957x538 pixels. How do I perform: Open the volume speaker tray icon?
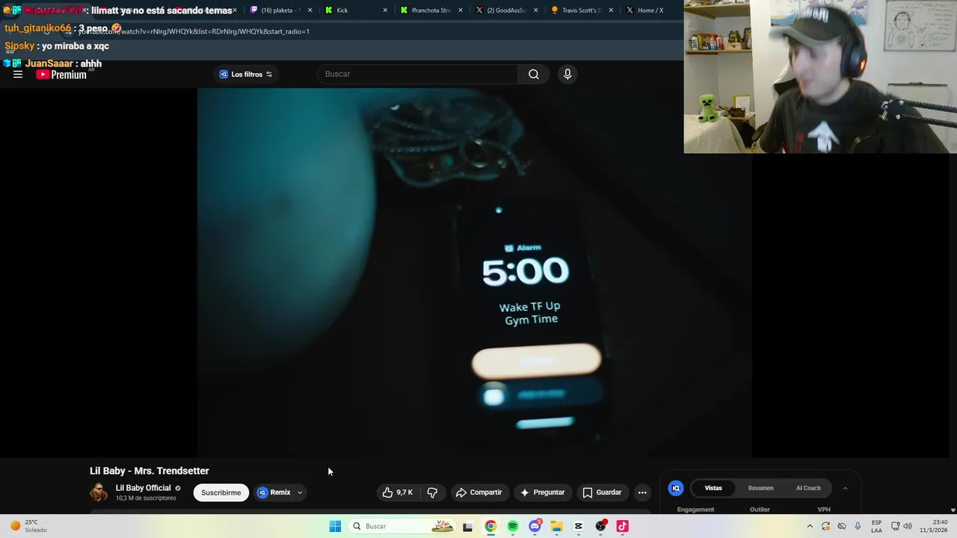pos(908,526)
